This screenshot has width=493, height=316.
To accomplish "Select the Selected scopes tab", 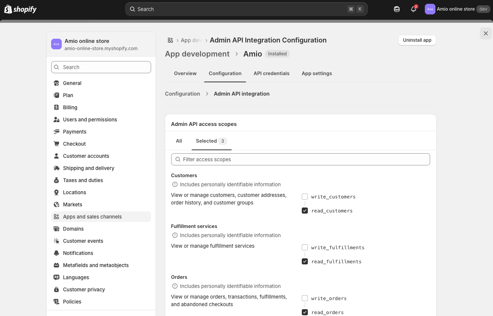I will pyautogui.click(x=211, y=141).
